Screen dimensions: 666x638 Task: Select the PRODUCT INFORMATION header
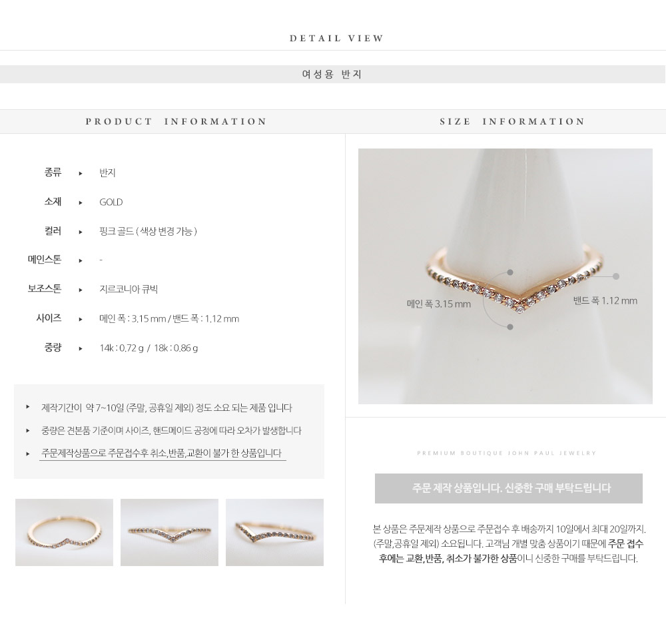(x=176, y=121)
